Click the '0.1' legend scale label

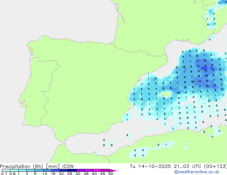click(4, 174)
